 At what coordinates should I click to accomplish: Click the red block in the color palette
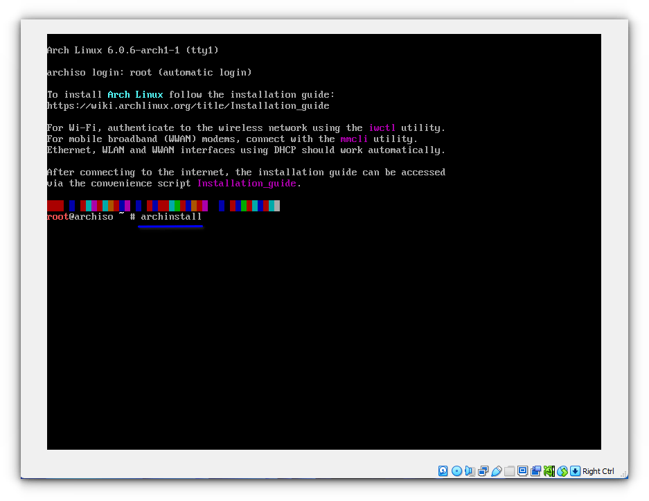55,205
